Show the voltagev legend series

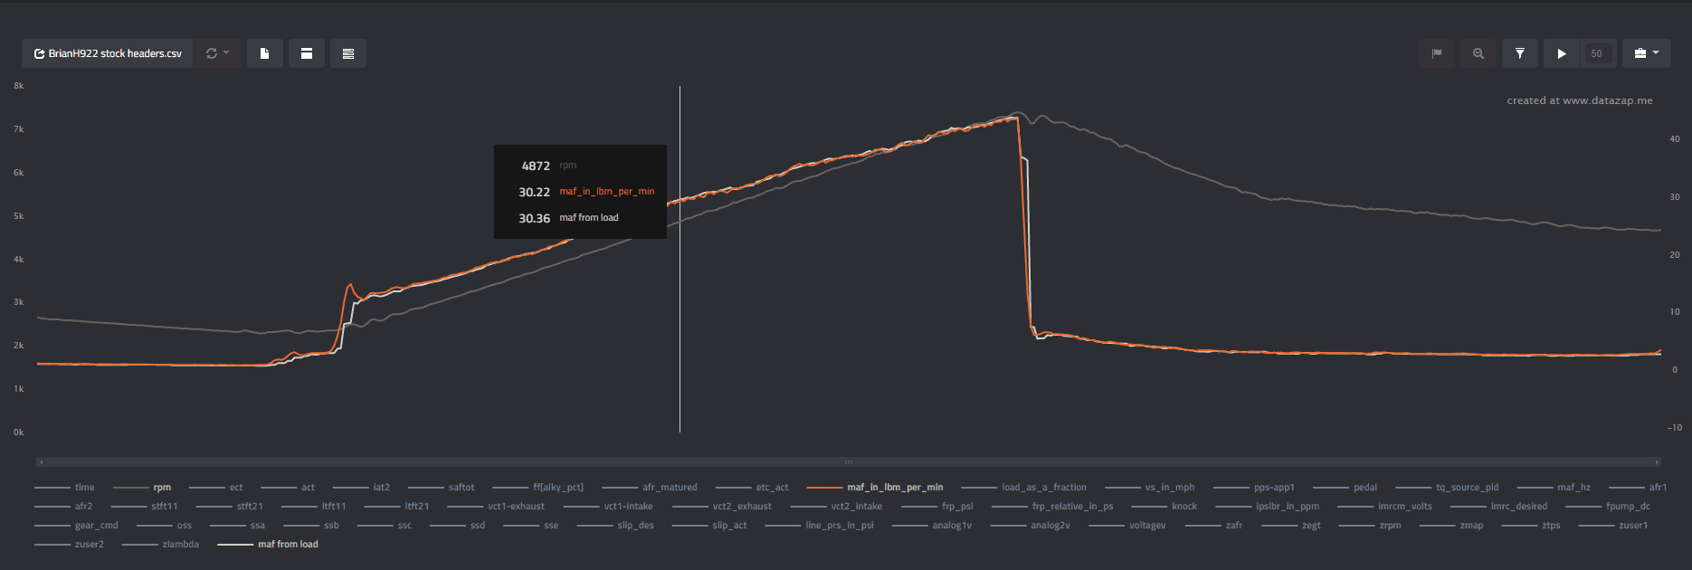1127,526
